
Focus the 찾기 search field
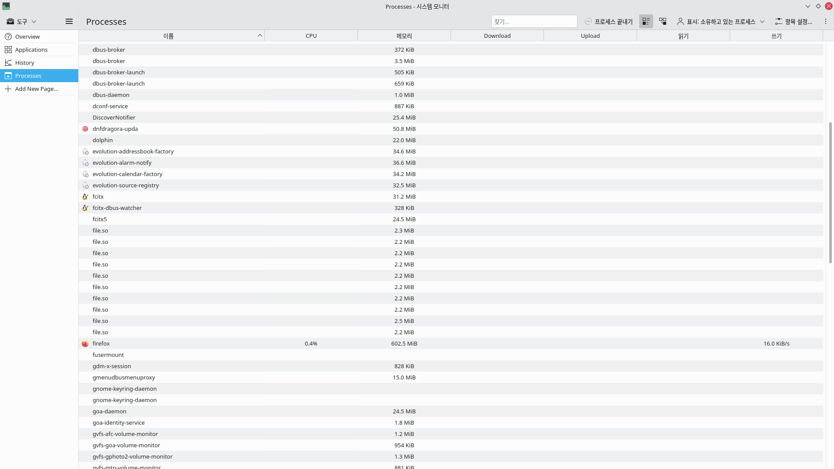pos(534,21)
